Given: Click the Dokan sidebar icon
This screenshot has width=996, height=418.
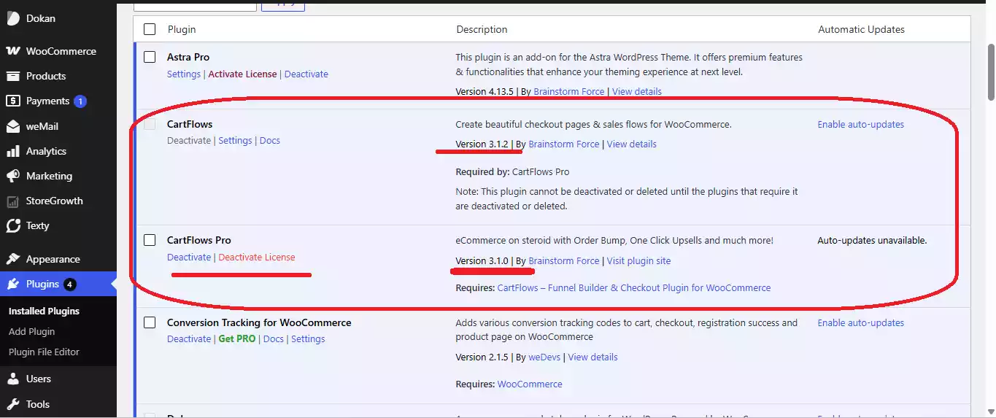Looking at the screenshot, I should [x=13, y=18].
